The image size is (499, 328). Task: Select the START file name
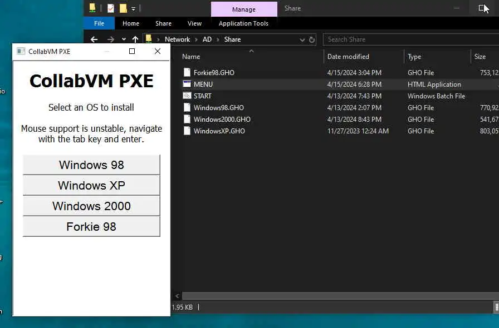[202, 96]
